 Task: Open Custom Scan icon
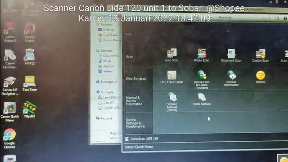click(x=260, y=55)
